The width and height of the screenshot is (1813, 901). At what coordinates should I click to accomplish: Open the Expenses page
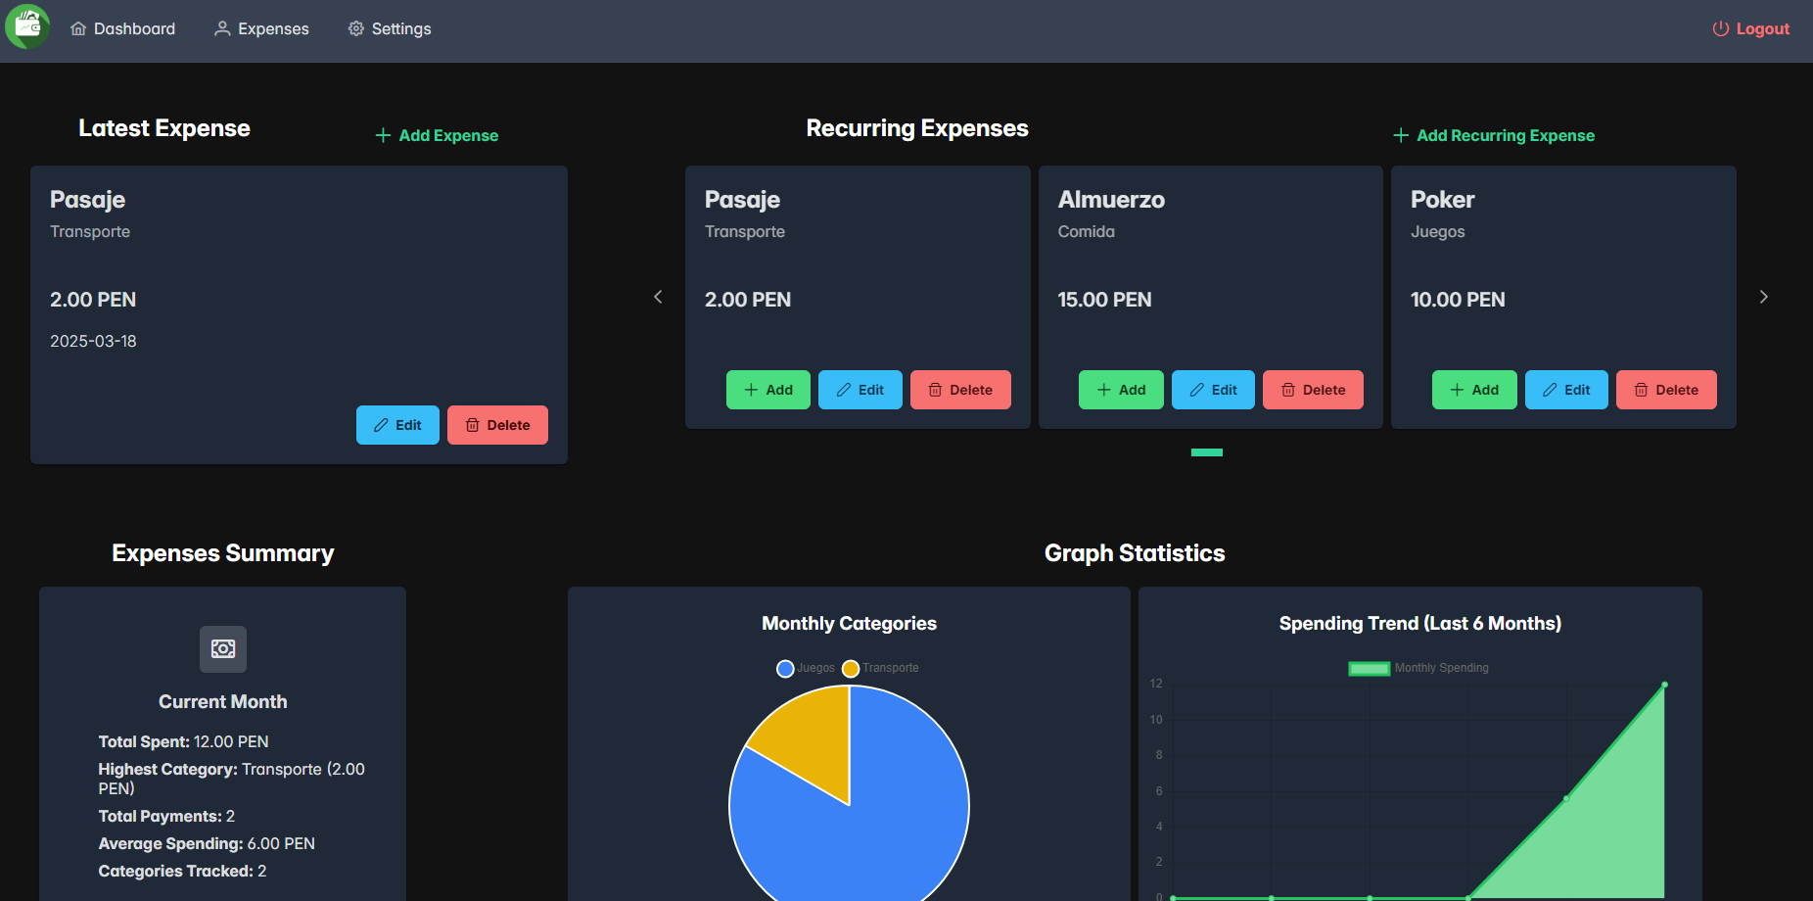point(271,28)
